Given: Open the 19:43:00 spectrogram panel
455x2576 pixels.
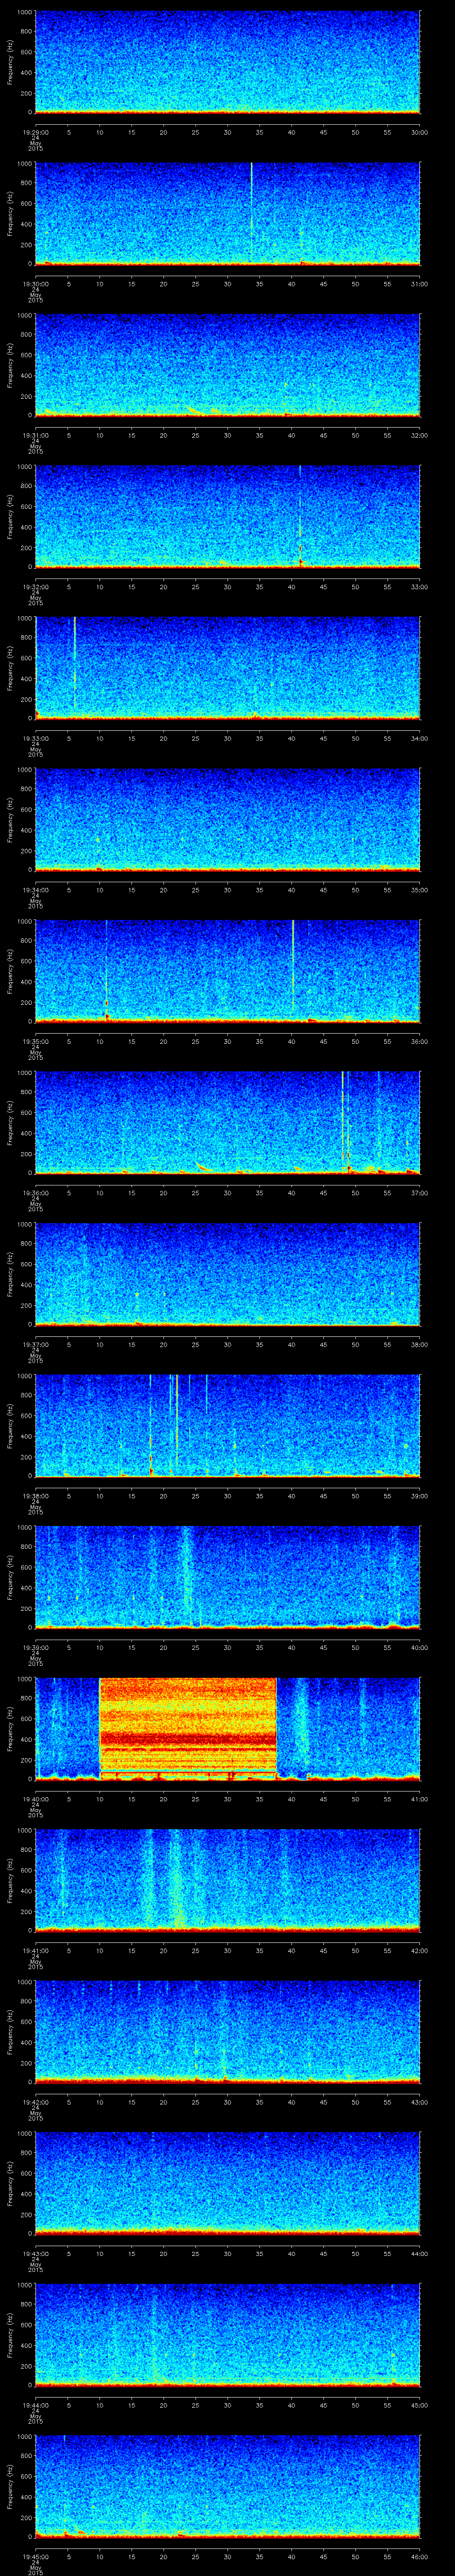Looking at the screenshot, I should 228,2183.
